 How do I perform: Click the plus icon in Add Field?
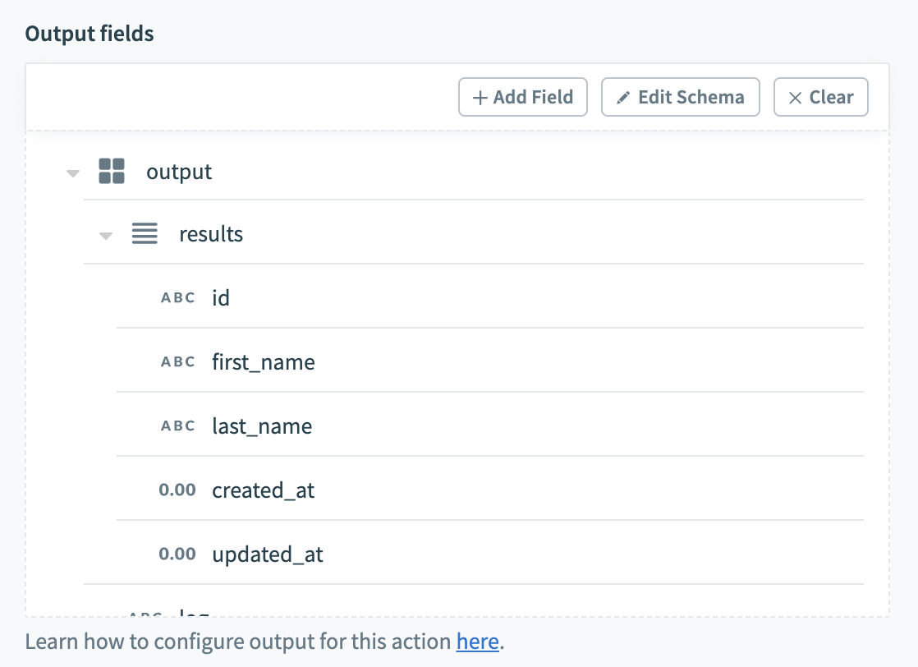click(480, 97)
